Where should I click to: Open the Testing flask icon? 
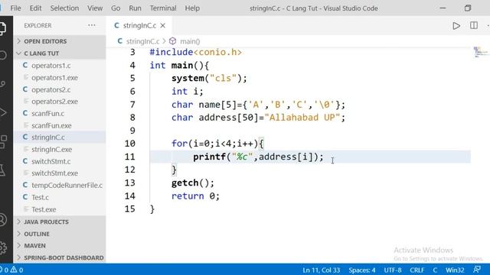(2, 170)
